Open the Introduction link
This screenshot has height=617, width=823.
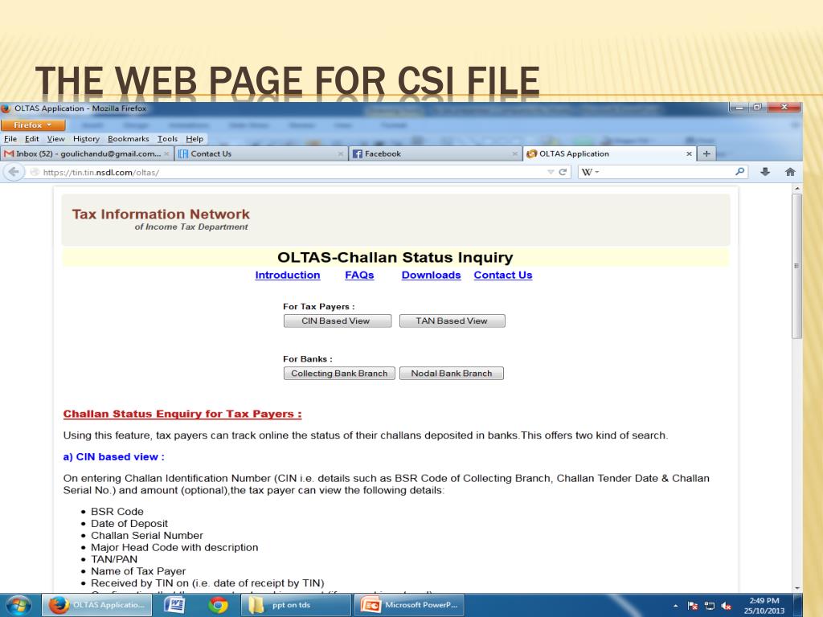288,275
